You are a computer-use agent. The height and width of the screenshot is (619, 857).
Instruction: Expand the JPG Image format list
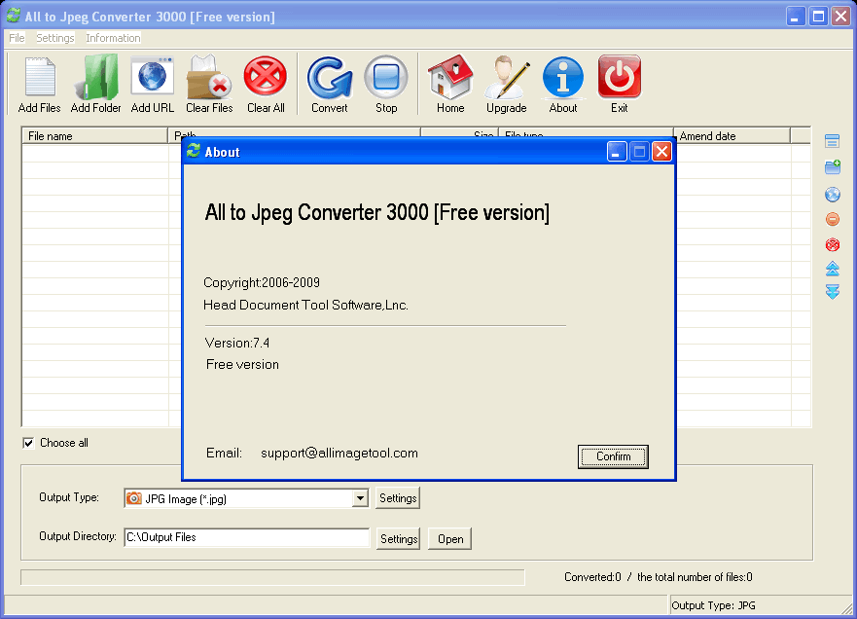click(x=361, y=497)
